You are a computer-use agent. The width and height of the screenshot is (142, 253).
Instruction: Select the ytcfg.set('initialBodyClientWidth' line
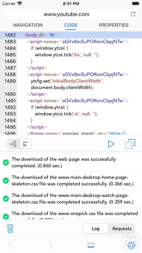point(67,81)
